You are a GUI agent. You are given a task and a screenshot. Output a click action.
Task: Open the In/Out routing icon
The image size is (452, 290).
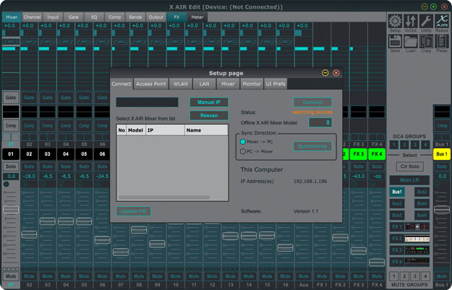[x=411, y=21]
